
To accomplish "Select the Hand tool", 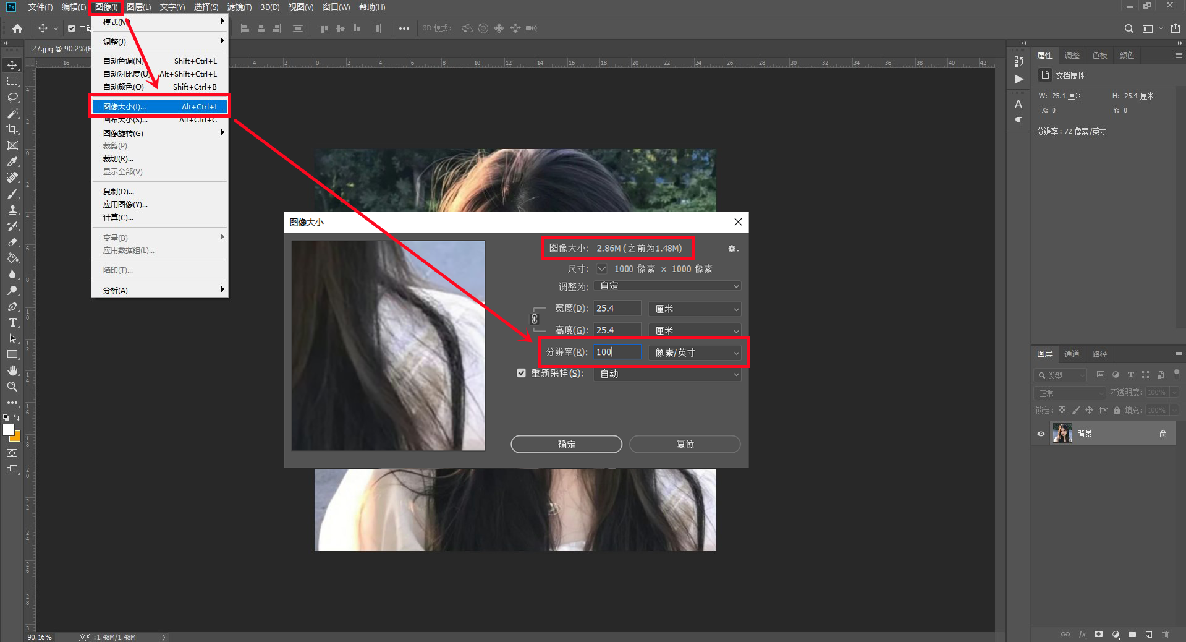I will [12, 370].
